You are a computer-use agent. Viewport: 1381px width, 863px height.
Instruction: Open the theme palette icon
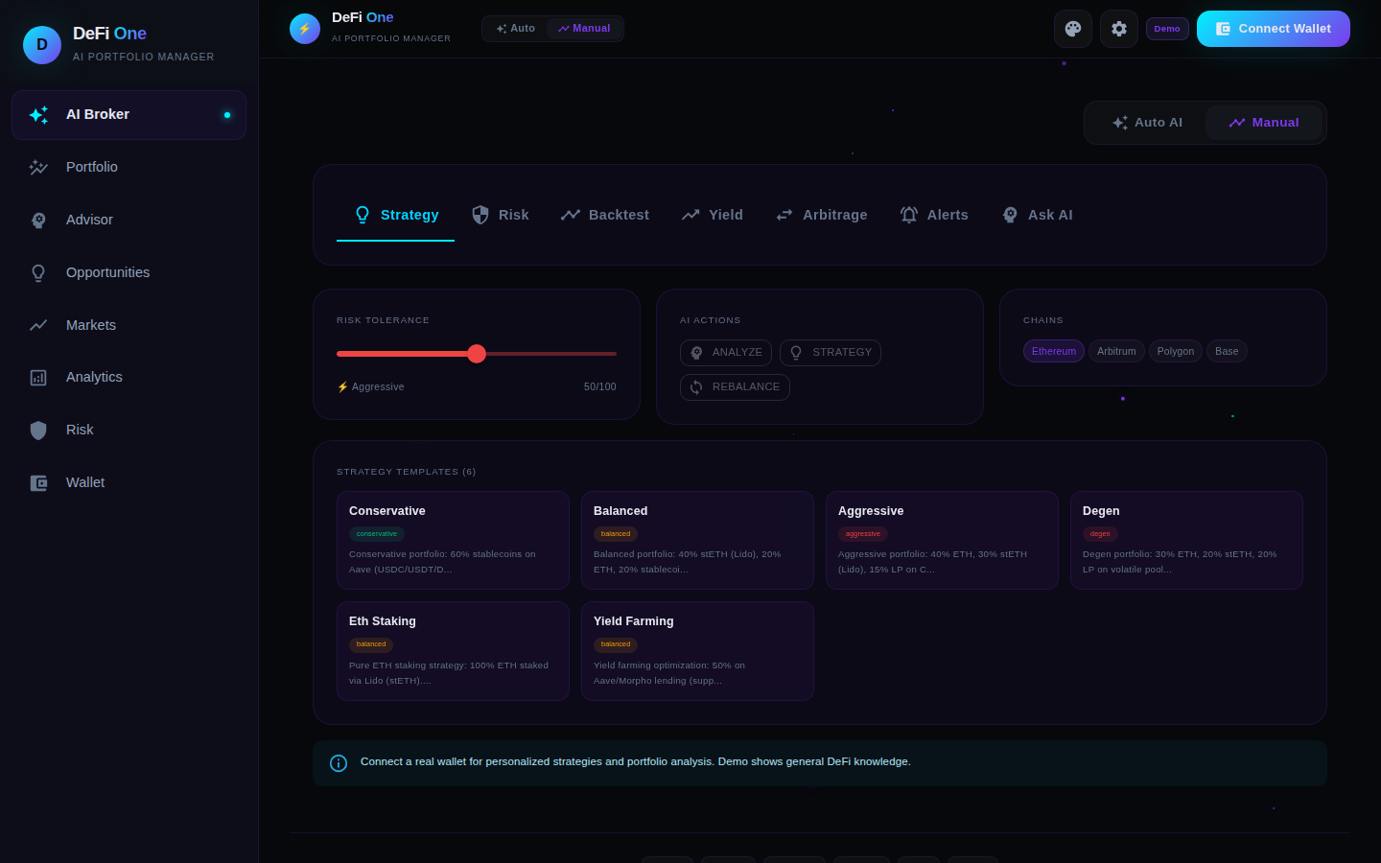(1073, 29)
